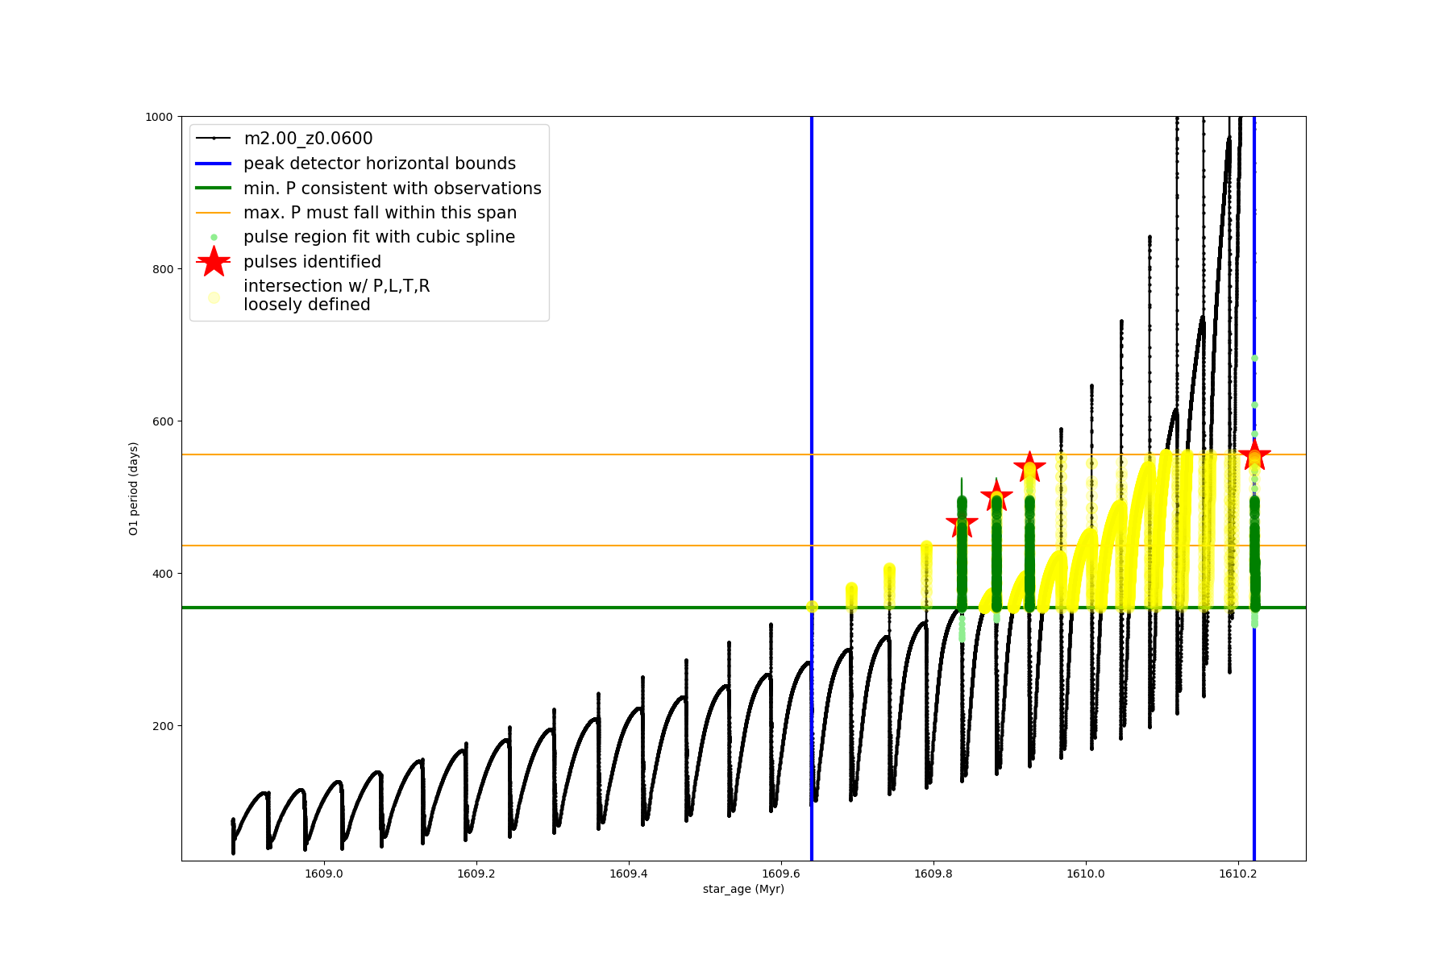
Task: Click the "O1 period (days)" y-axis label
Action: pos(134,488)
